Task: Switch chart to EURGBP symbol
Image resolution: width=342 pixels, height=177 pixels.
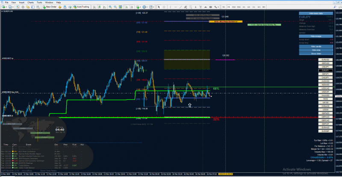Action: 325,131
